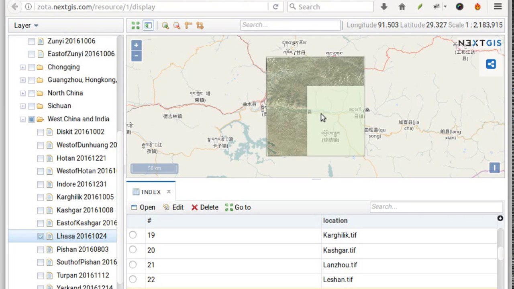This screenshot has height=289, width=514.
Task: Expand the North China folder
Action: [23, 93]
